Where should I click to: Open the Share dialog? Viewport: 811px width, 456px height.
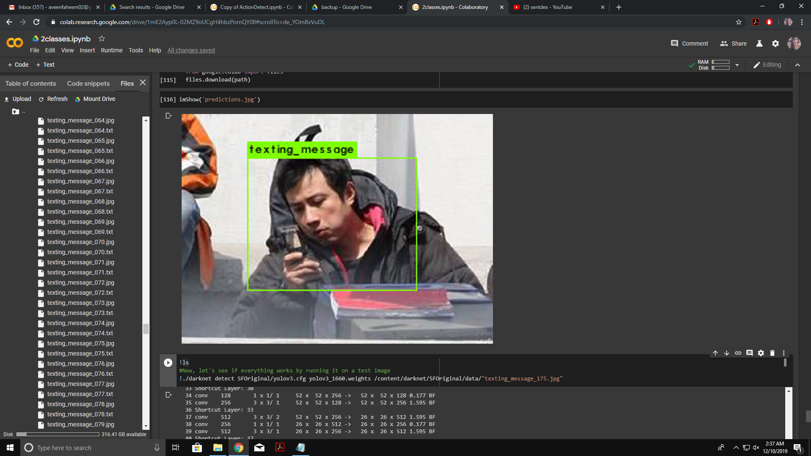click(x=733, y=43)
